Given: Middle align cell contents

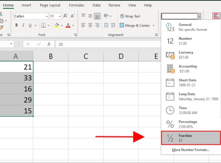Looking at the screenshot, I should tap(90, 16).
